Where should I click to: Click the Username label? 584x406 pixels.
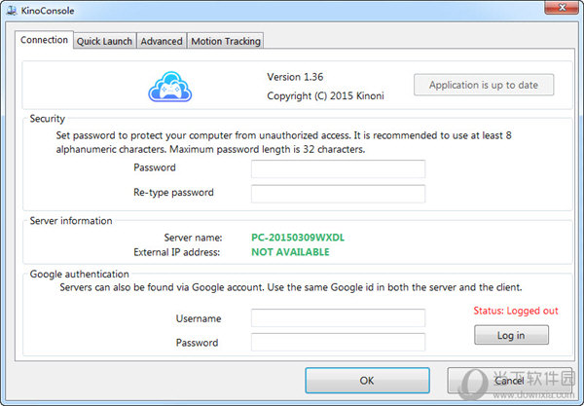199,318
